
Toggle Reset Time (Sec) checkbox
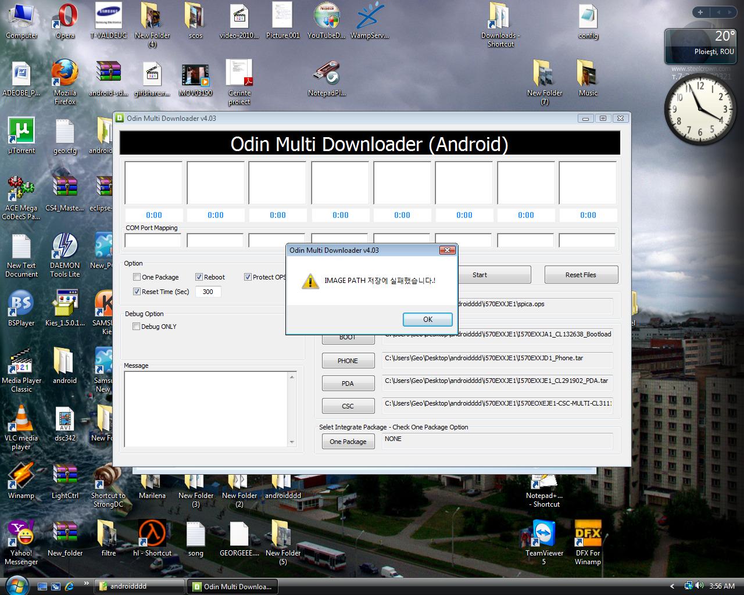[137, 292]
